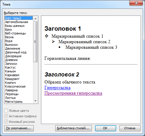This screenshot has width=145, height=136.
Task: Click Просмотренная гиперссылка sample link
Action: point(73,93)
